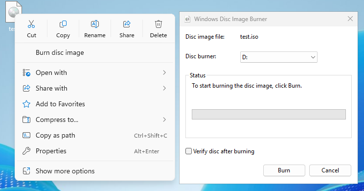Select the test.iso desktop file icon
The height and width of the screenshot is (191, 364).
tap(14, 12)
